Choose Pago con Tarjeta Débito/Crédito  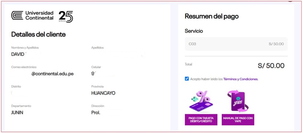point(201,120)
